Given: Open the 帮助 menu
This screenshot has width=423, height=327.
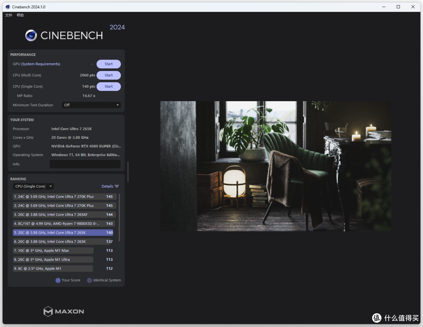Looking at the screenshot, I should coord(20,15).
